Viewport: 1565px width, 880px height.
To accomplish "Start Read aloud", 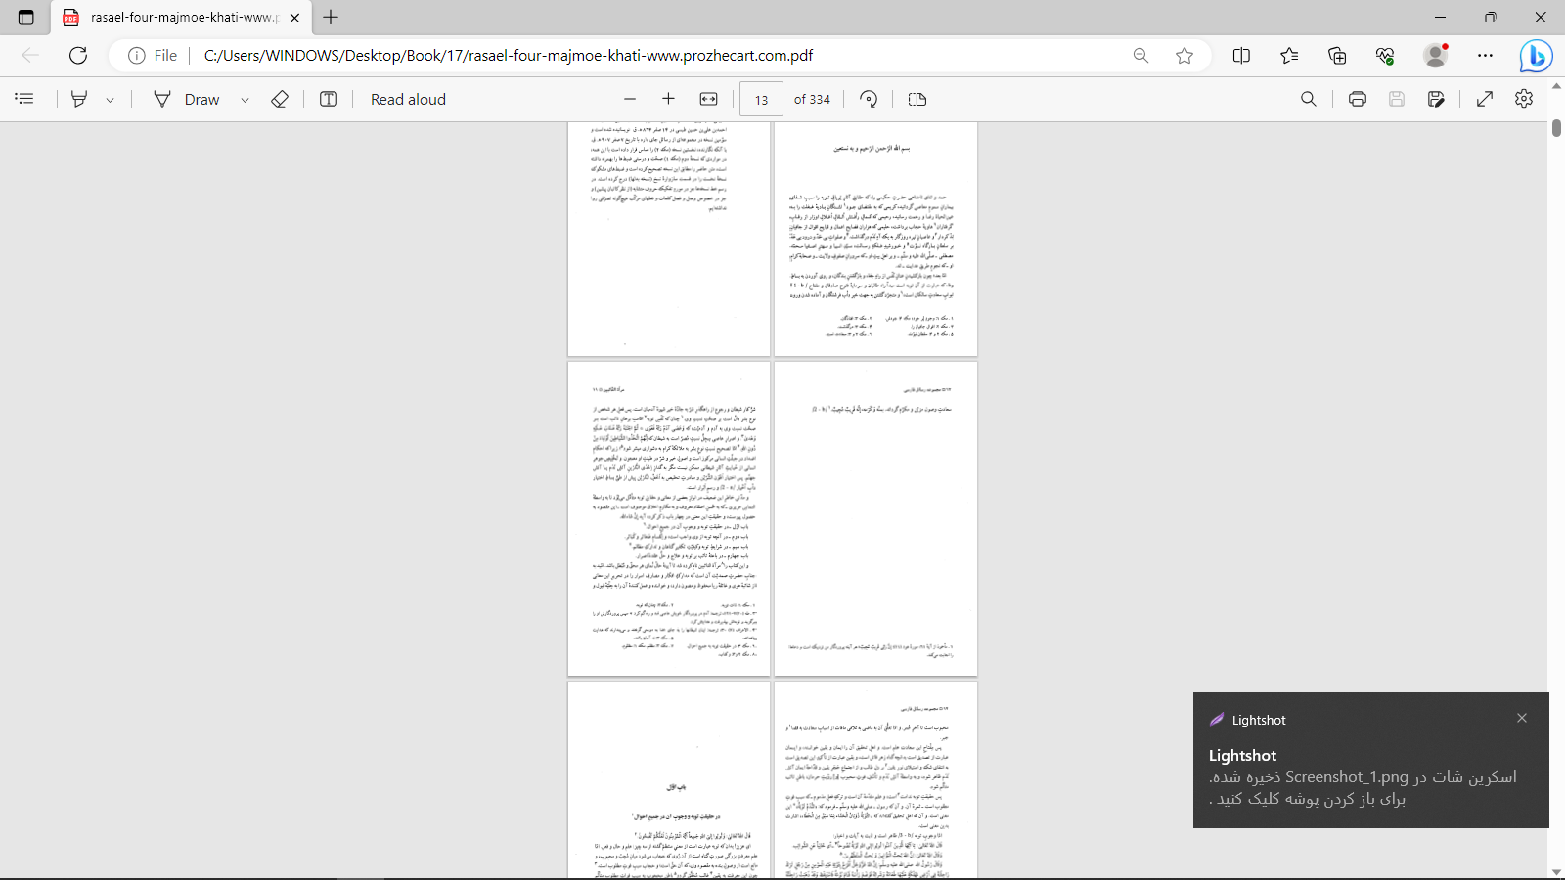I will [x=408, y=99].
